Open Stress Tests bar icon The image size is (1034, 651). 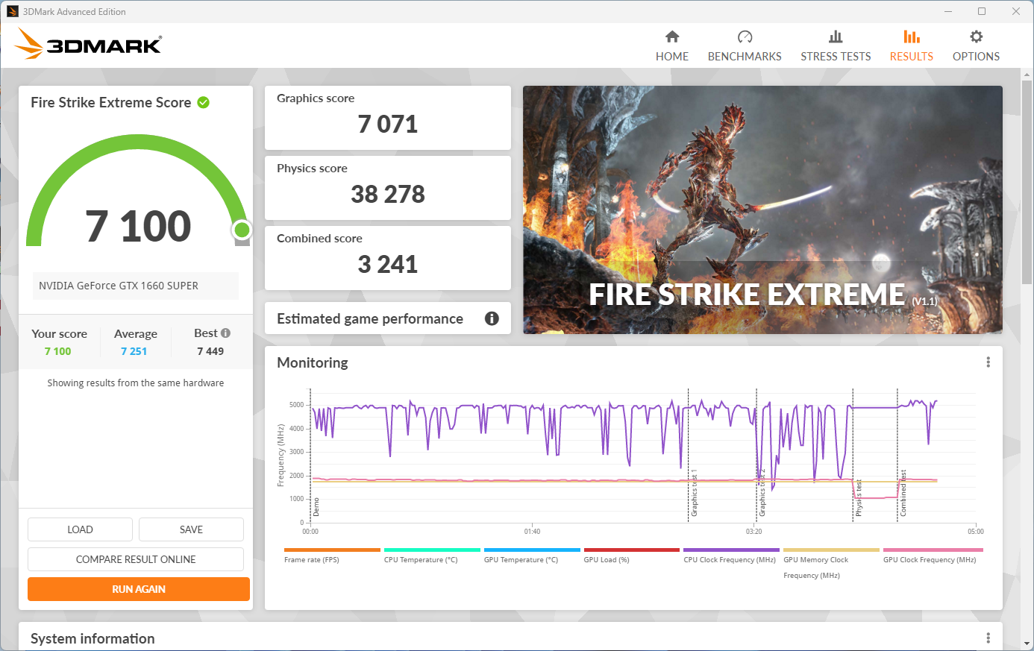[836, 37]
